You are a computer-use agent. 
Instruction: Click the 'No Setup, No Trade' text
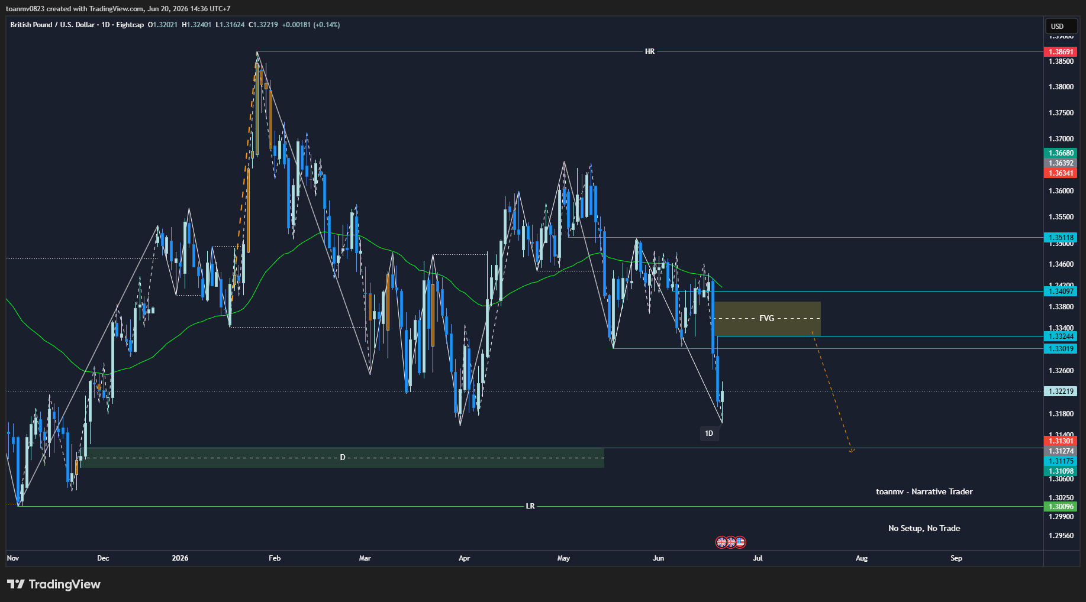pos(924,529)
